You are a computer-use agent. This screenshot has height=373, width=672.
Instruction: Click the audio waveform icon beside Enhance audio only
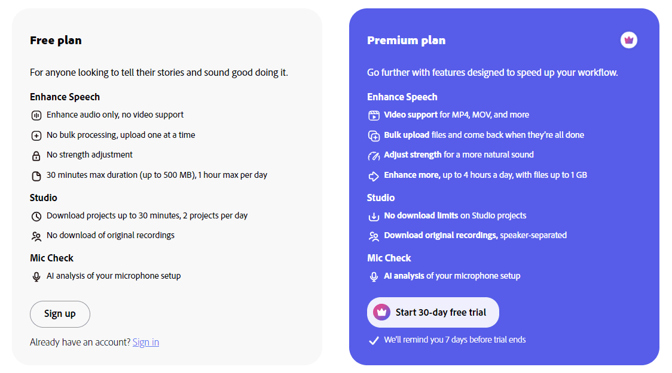(36, 115)
